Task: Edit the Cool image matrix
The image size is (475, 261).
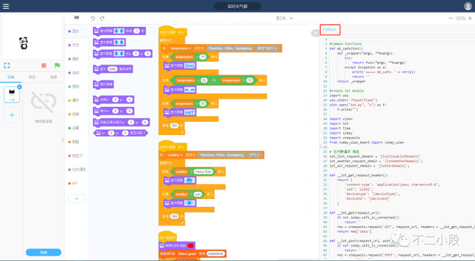Action: coord(189,65)
